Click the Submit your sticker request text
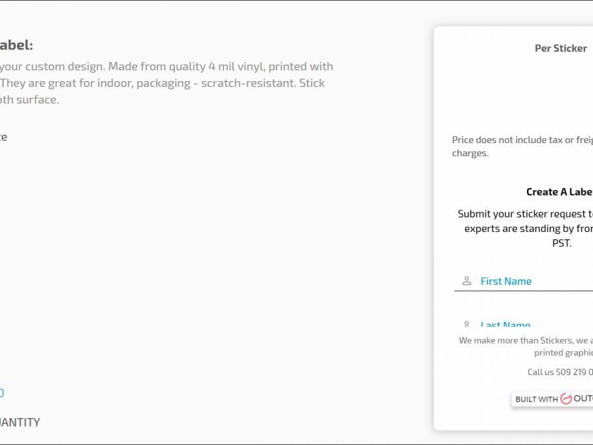This screenshot has width=593, height=445. [525, 214]
